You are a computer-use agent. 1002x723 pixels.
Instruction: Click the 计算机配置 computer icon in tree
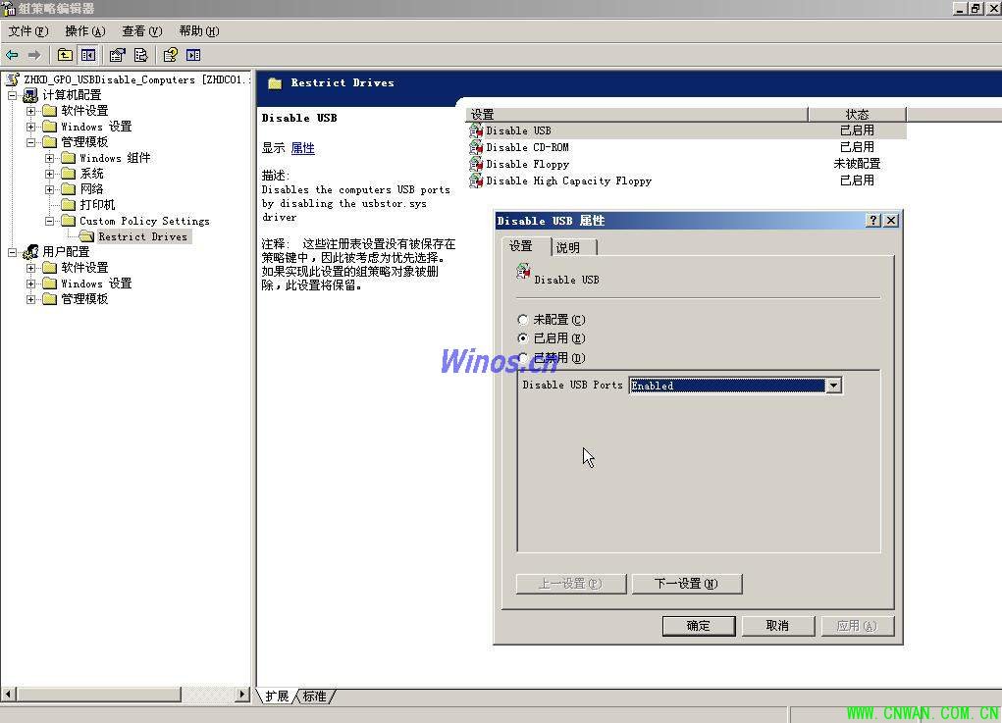(x=30, y=95)
